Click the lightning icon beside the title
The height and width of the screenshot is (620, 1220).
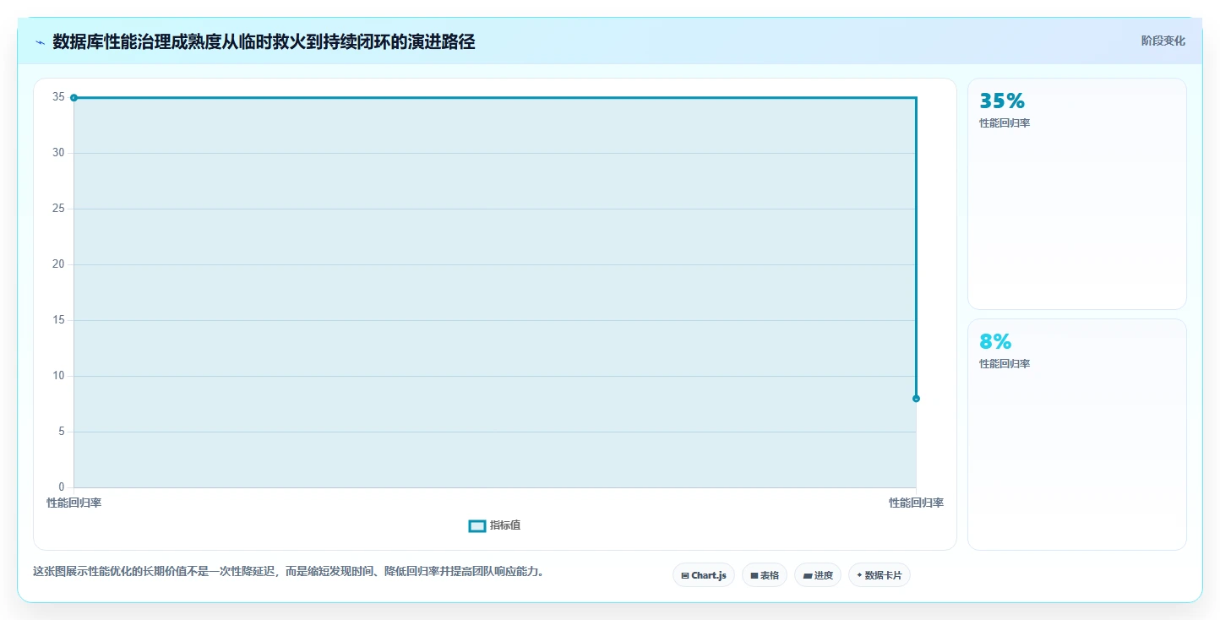tap(40, 42)
